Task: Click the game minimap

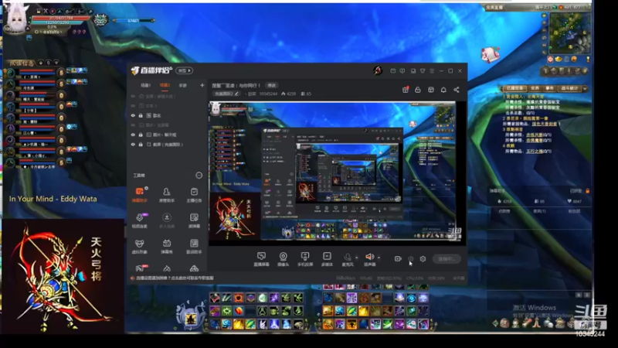Action: pyautogui.click(x=569, y=32)
